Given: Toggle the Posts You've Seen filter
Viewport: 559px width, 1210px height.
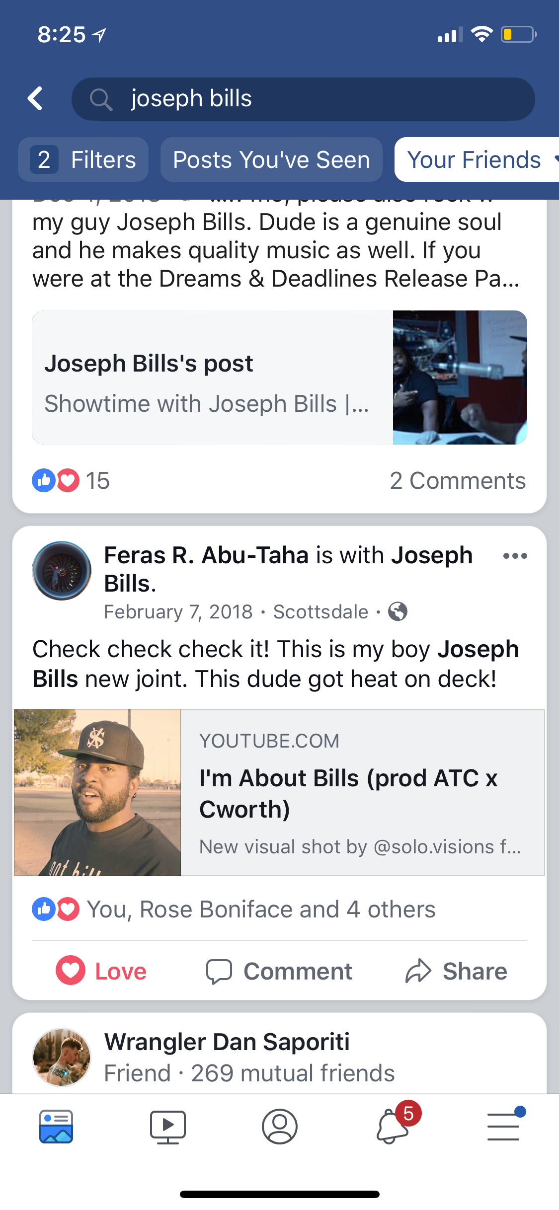Looking at the screenshot, I should (x=271, y=160).
